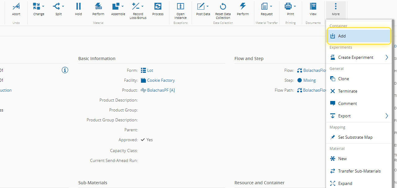Open the Mixing step link
The width and height of the screenshot is (397, 188).
coord(309,80)
